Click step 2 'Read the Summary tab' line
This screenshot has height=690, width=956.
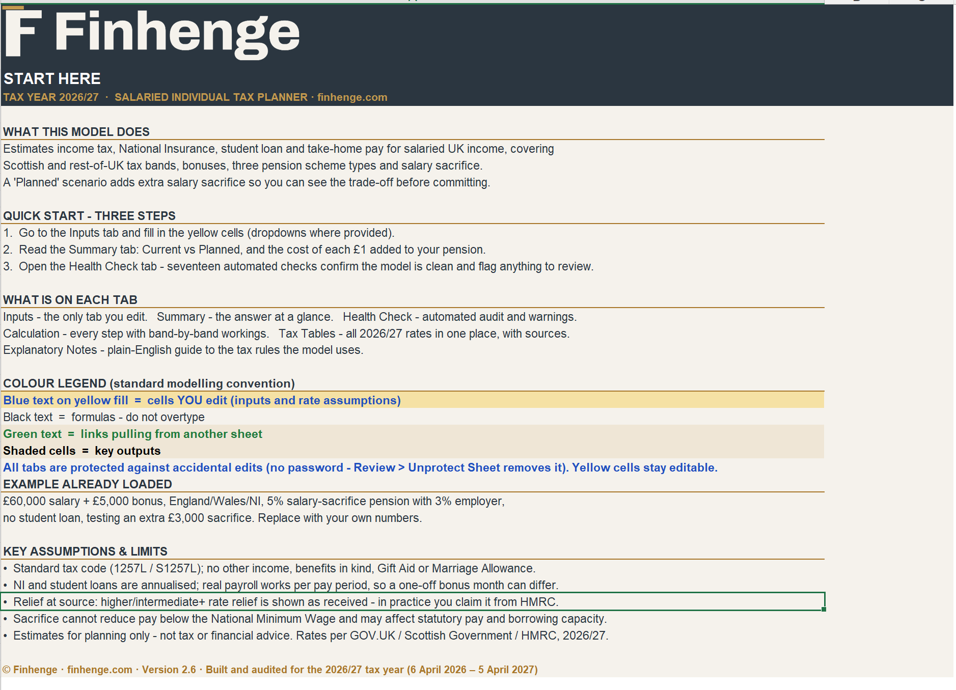pyautogui.click(x=244, y=250)
